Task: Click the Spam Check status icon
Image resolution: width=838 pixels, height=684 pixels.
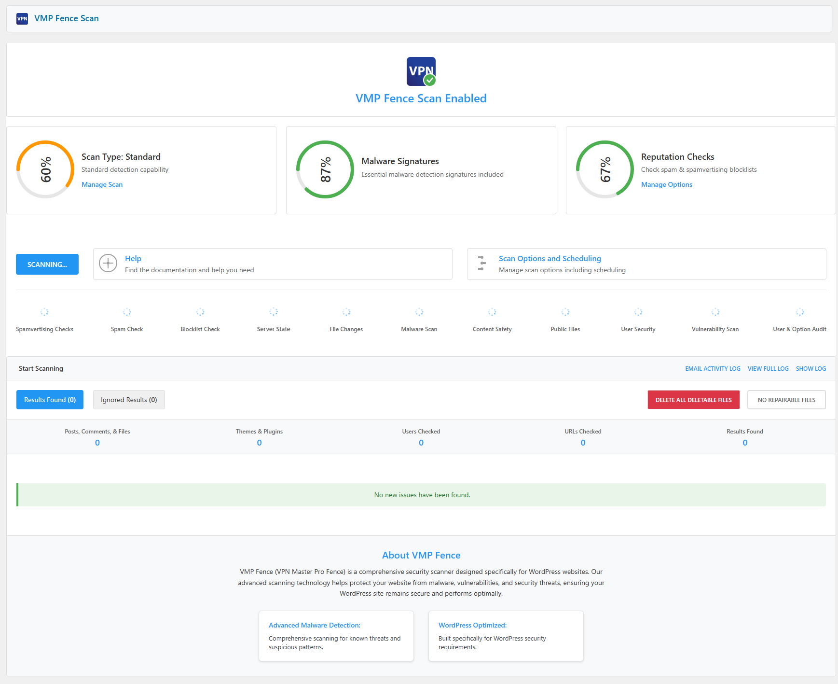Action: (127, 312)
